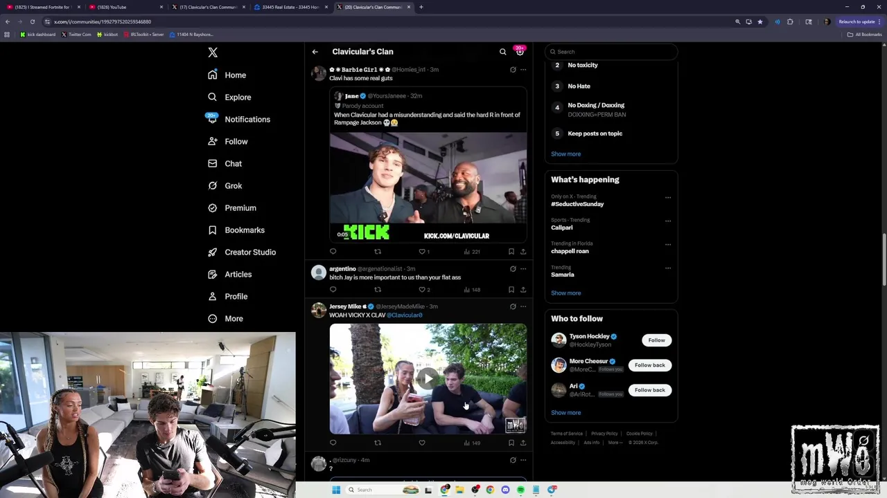The width and height of the screenshot is (887, 498).
Task: Go back from Clavicular's Clan
Action: point(315,52)
